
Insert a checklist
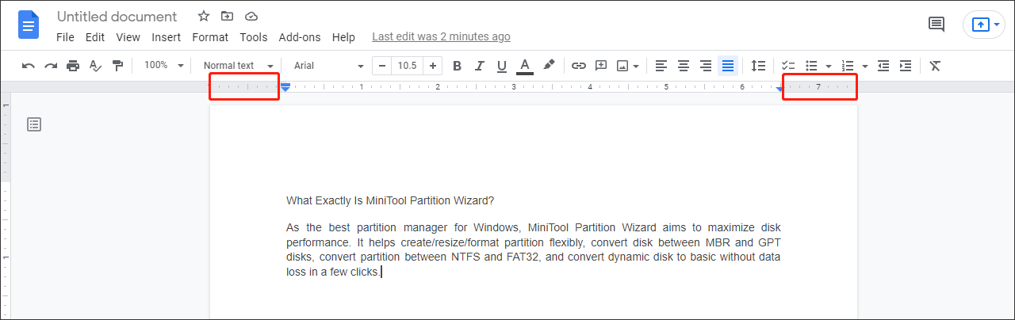click(x=788, y=66)
